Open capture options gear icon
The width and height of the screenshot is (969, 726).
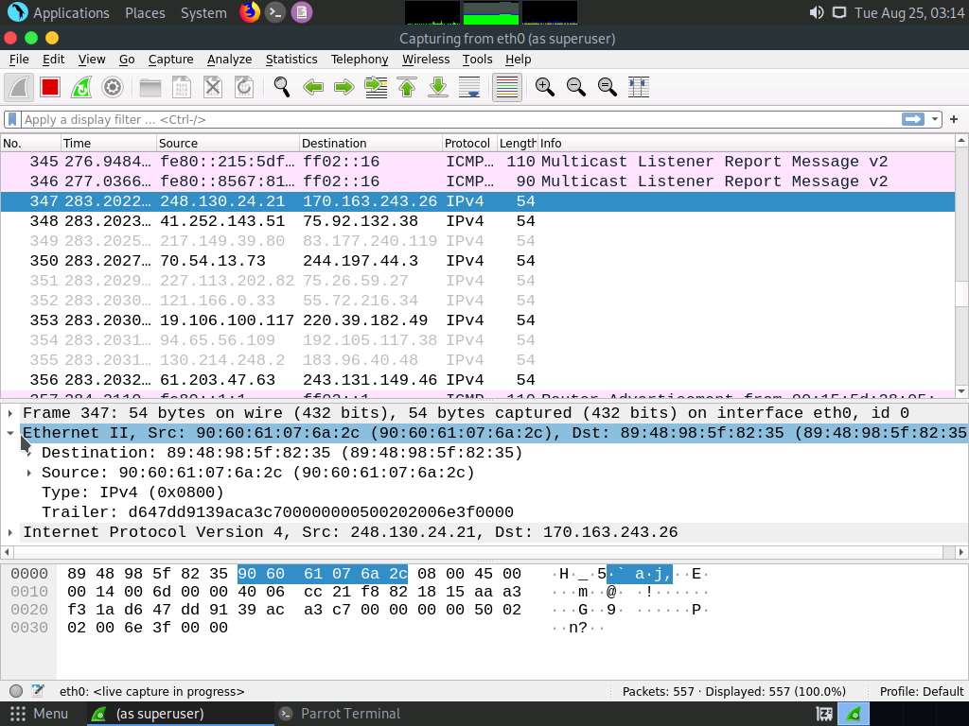pos(113,87)
